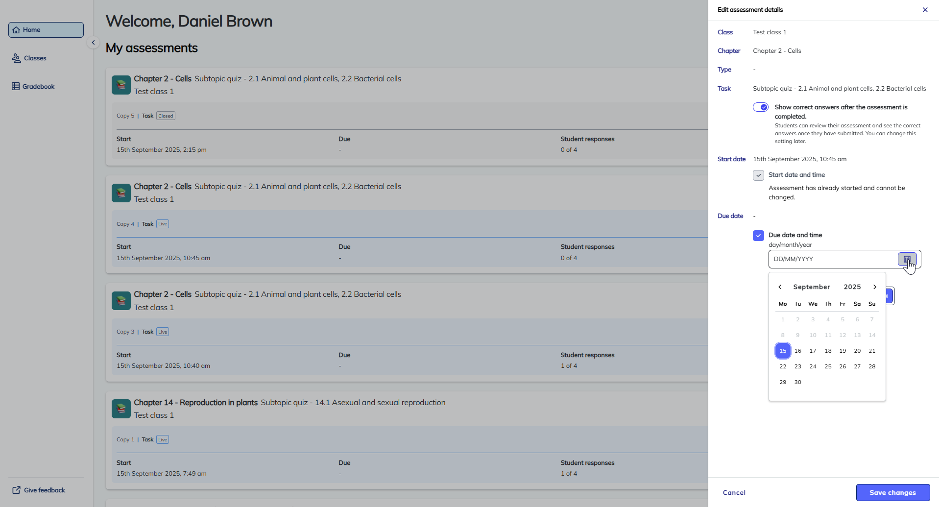Pick 22 September in the calendar

(x=783, y=366)
